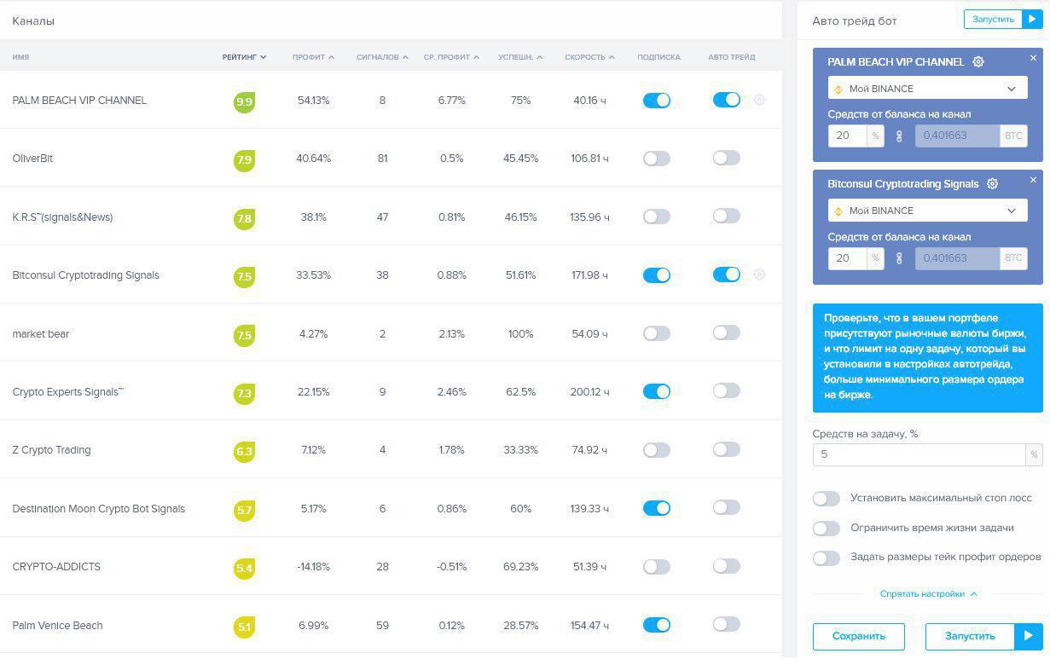Viewport: 1050px width, 659px height.
Task: Click the 7.9 rating badge for OliverBit
Action: coord(244,159)
